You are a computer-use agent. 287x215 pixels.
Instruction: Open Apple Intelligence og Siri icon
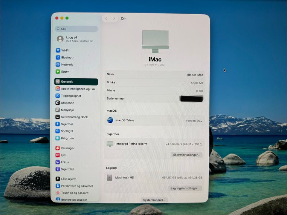[58, 89]
